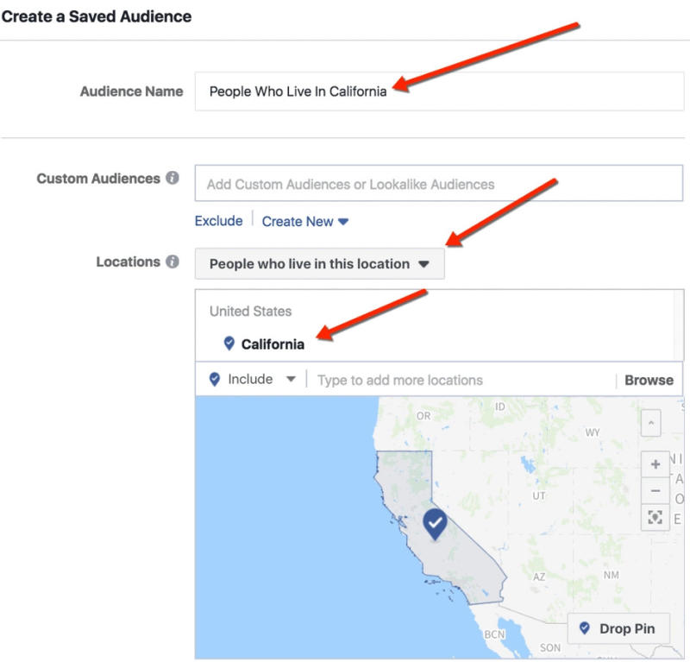The height and width of the screenshot is (662, 690).
Task: Click the United States country heading
Action: point(250,312)
